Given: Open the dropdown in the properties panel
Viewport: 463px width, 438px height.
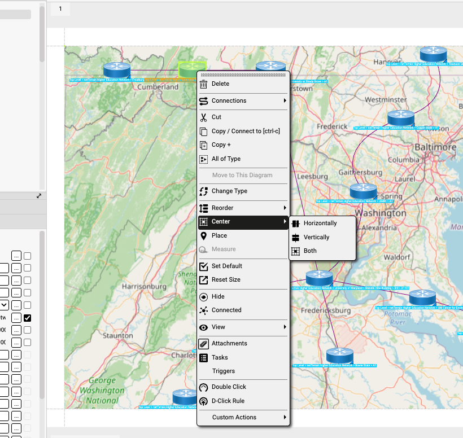Looking at the screenshot, I should pyautogui.click(x=4, y=305).
